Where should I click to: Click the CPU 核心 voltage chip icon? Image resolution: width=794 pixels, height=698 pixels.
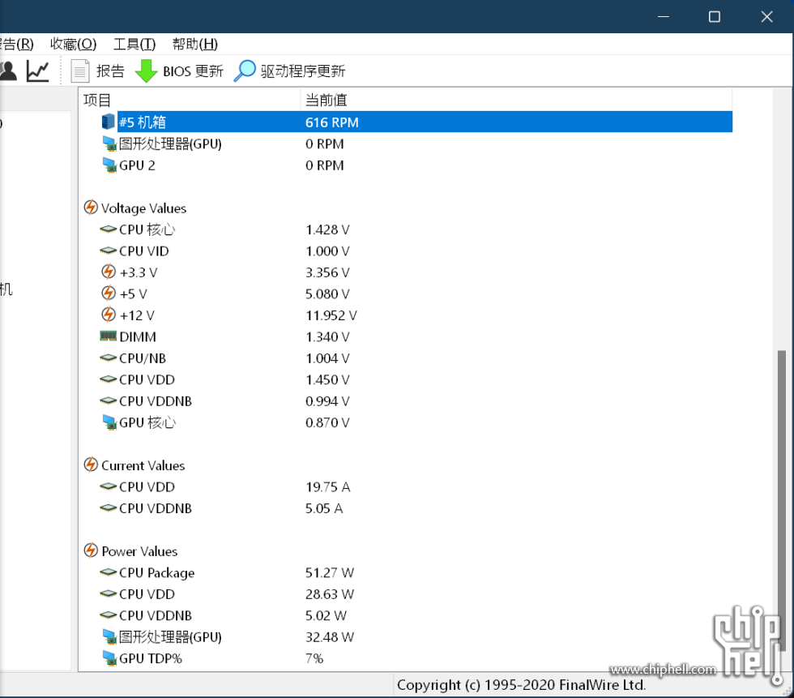pos(109,229)
